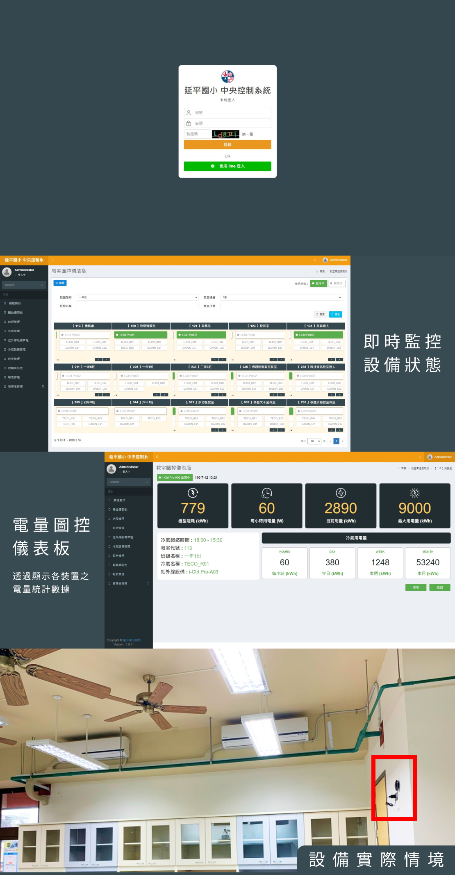This screenshot has width=455, height=875.
Task: Click the blue 篩選 button
Action: [x=60, y=283]
